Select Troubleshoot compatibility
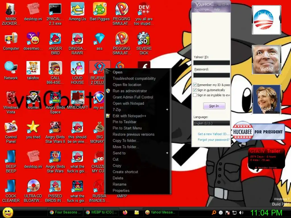 [x=138, y=78]
